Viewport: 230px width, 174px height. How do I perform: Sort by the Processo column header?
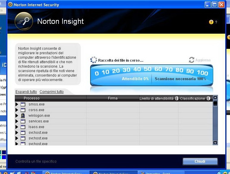(32, 98)
